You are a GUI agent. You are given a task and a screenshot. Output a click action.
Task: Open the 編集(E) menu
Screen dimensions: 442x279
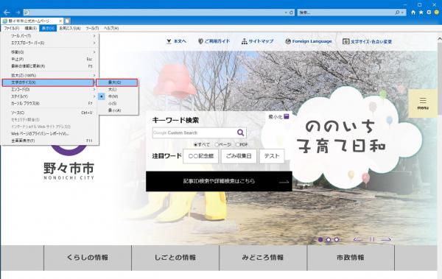[x=30, y=28]
